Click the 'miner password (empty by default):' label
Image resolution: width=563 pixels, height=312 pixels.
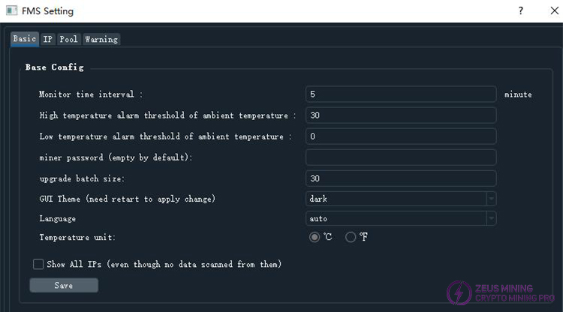pyautogui.click(x=116, y=157)
